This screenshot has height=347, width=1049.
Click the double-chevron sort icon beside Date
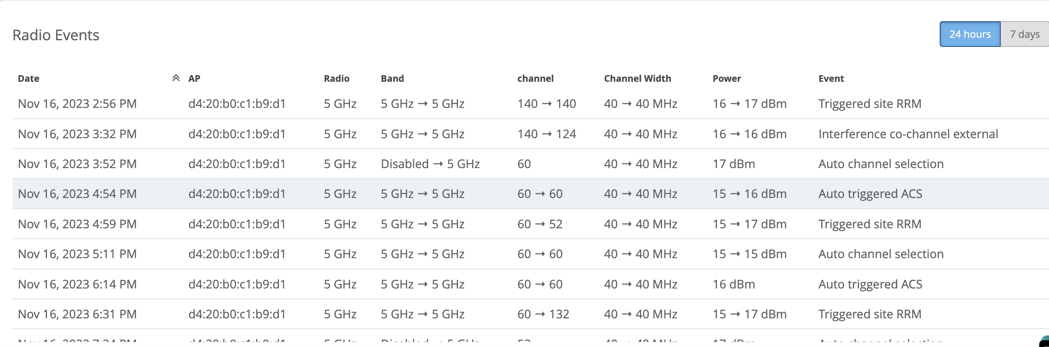(x=176, y=78)
